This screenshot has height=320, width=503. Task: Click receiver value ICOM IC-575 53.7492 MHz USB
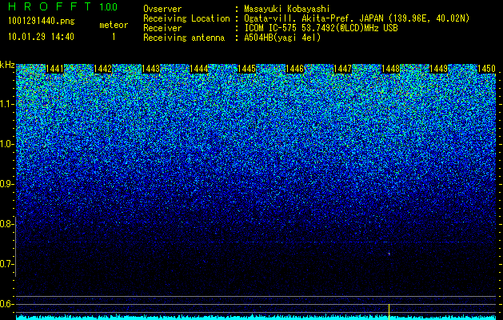[x=321, y=28]
